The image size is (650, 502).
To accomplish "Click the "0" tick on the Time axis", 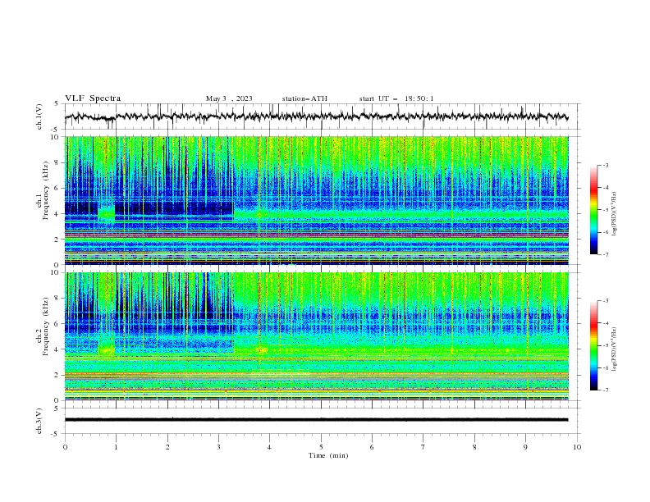I will point(65,447).
